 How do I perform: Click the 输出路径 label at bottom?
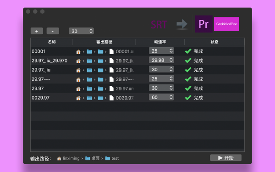coord(40,159)
